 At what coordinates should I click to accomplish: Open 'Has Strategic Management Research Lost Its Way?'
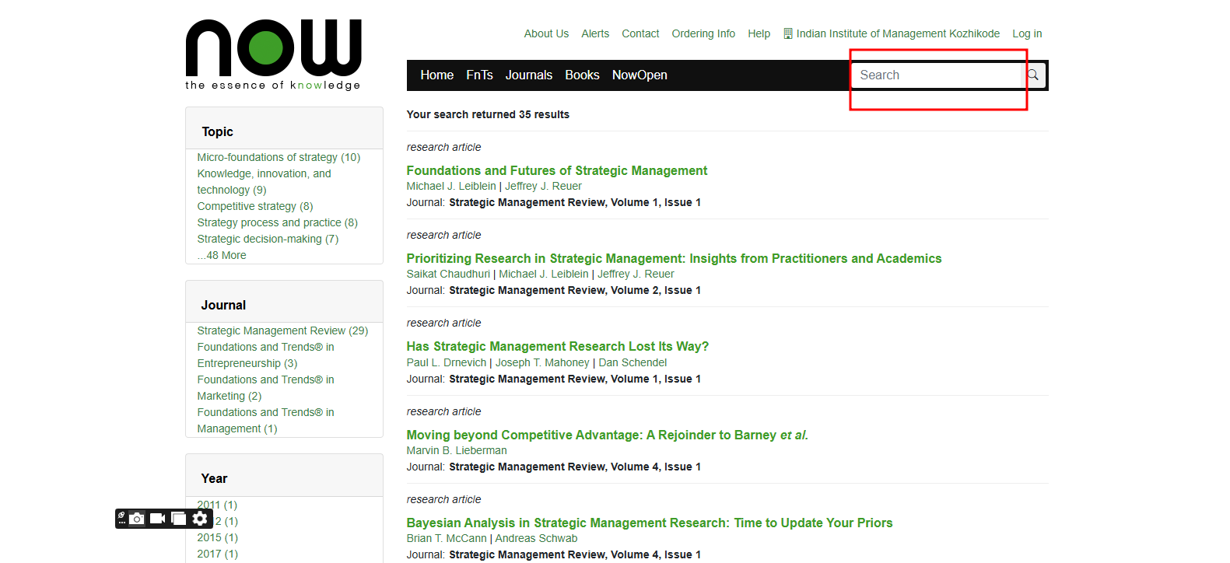click(x=557, y=347)
